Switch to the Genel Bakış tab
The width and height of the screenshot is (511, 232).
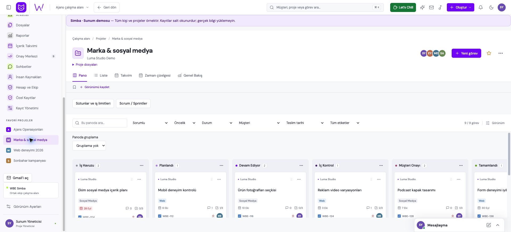pos(190,76)
